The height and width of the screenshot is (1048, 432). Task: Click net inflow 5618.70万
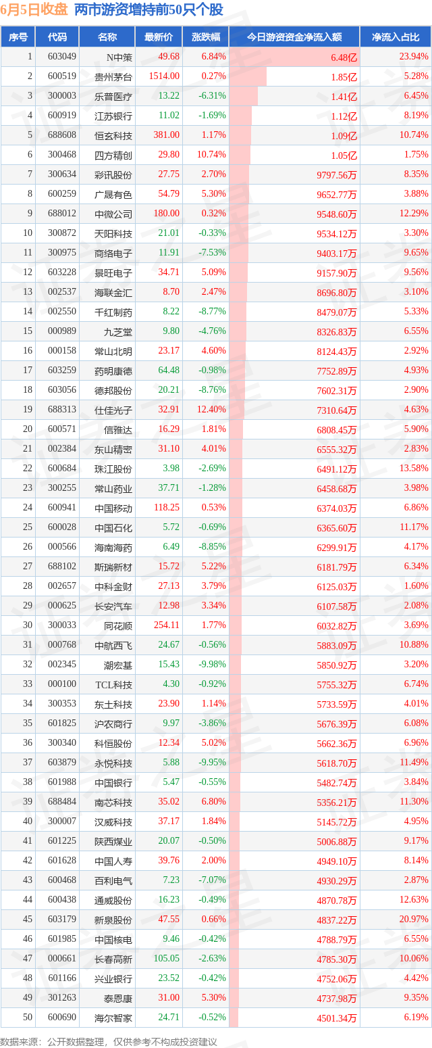coord(336,763)
